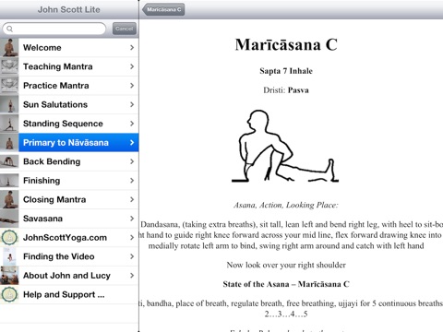The image size is (443, 332).
Task: Expand the Teaching Mantra row chevron
Action: tap(132, 66)
